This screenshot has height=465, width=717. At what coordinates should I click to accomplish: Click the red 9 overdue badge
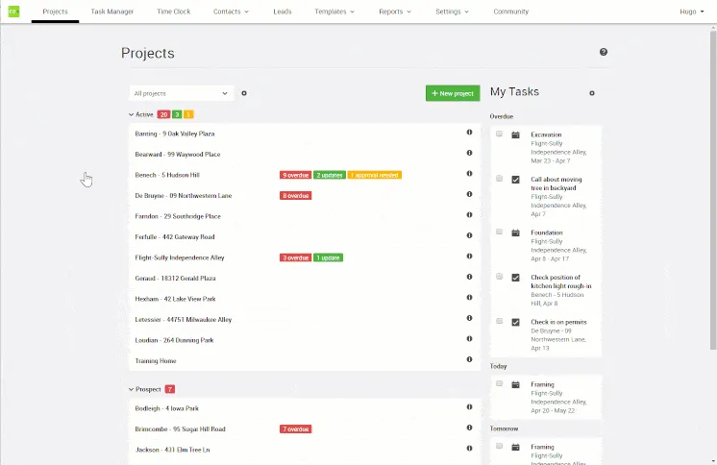point(295,175)
